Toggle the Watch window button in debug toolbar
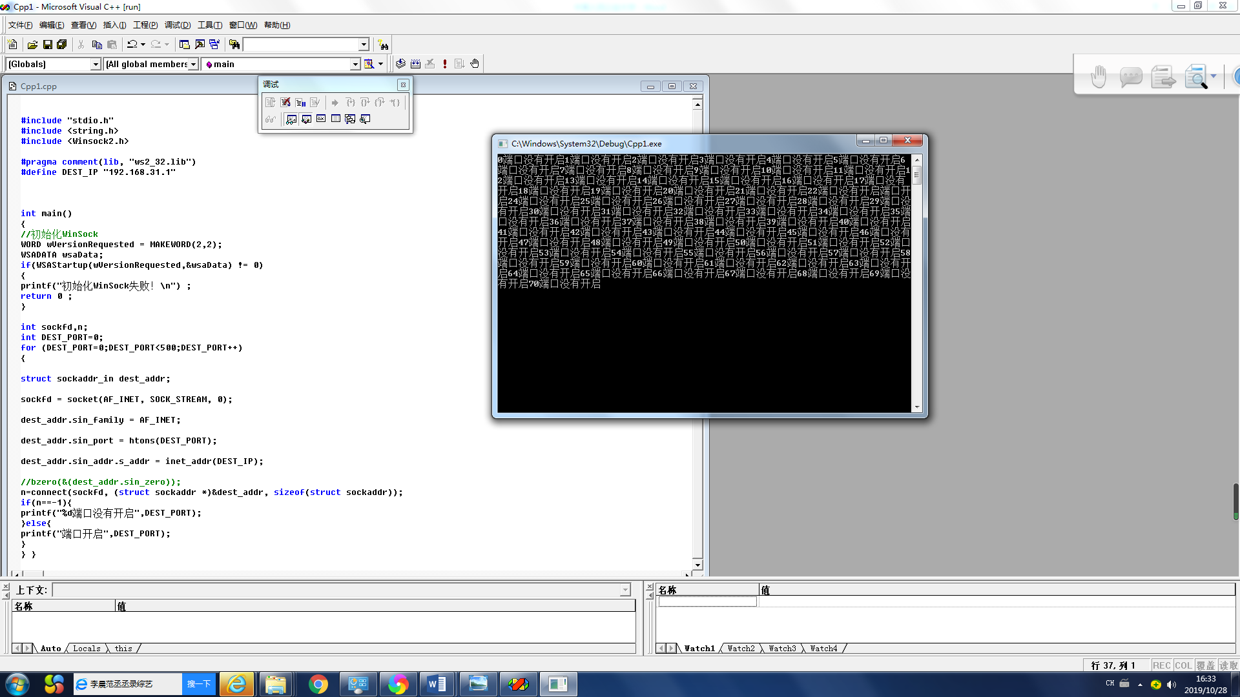 pos(291,119)
